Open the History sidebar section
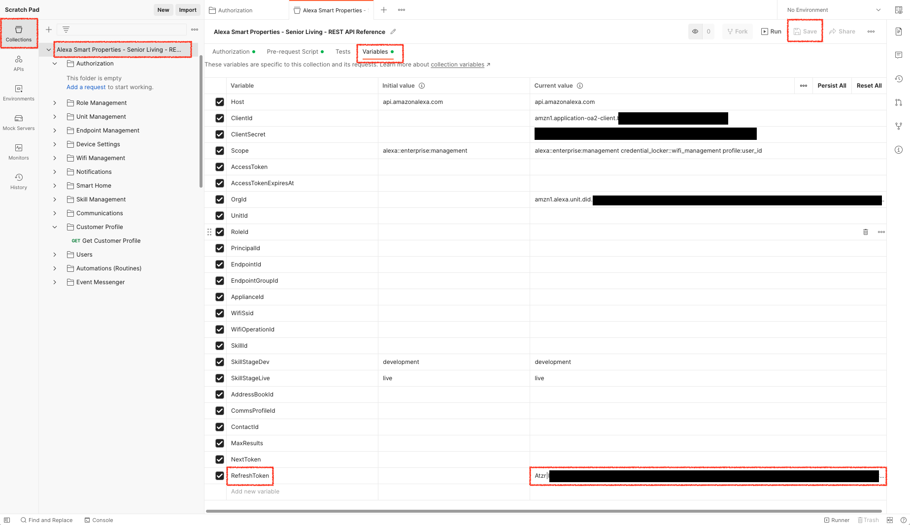This screenshot has height=525, width=910. [x=19, y=181]
